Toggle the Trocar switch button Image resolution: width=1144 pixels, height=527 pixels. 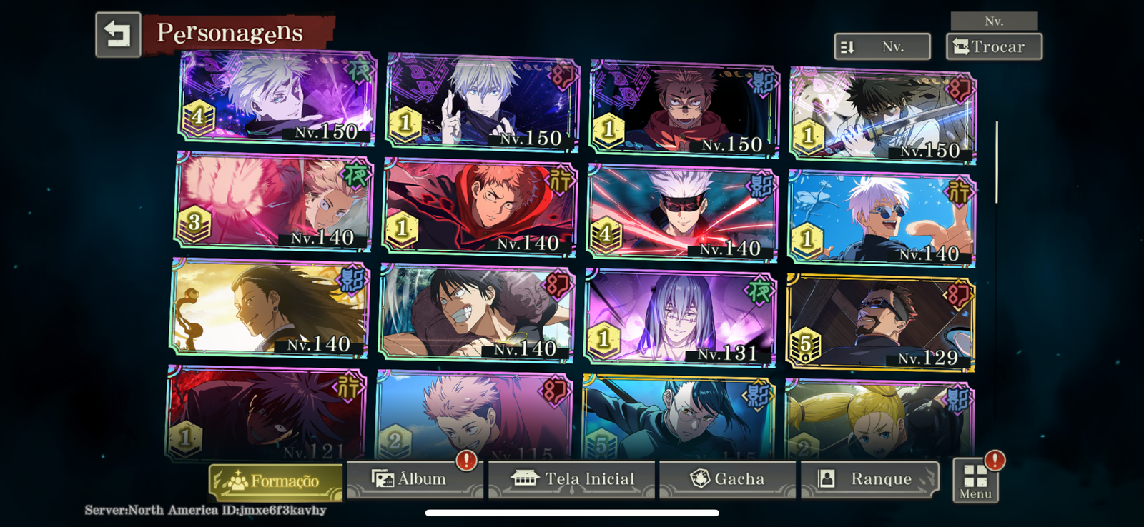(994, 46)
